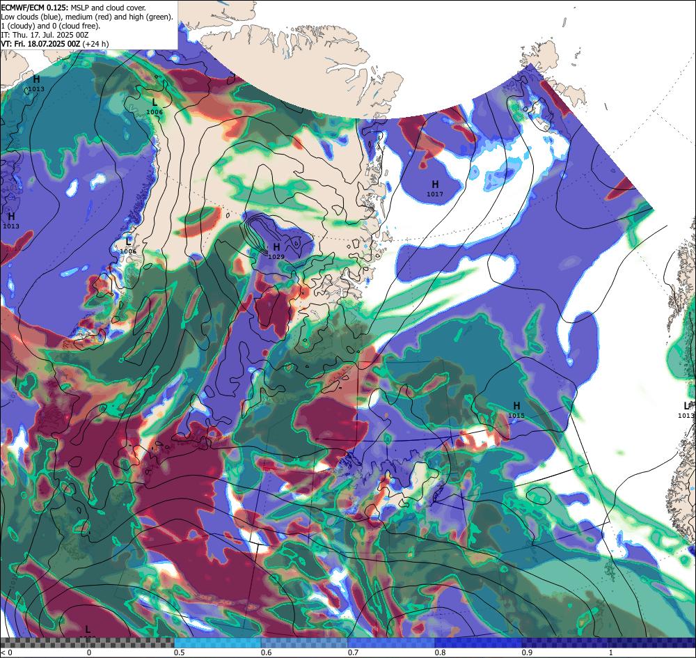Click the checkered '< 0' color bar segment
The height and width of the screenshot is (658, 696).
click(x=43, y=643)
